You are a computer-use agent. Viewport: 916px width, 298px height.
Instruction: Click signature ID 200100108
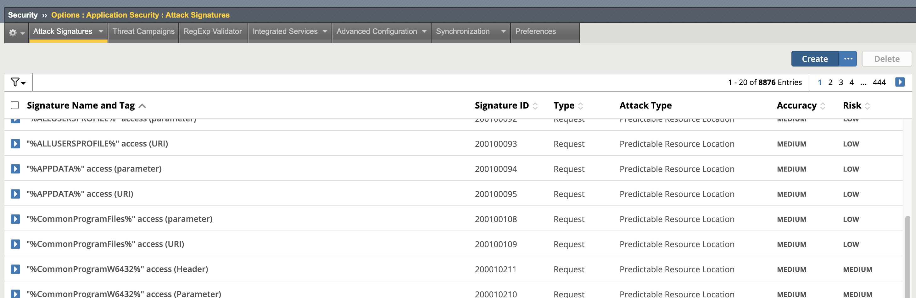coord(496,219)
